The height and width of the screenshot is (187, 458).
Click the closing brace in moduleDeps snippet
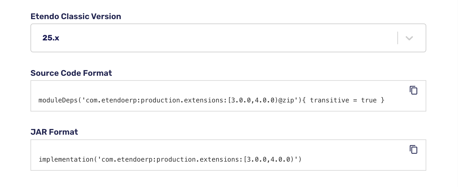(x=382, y=101)
